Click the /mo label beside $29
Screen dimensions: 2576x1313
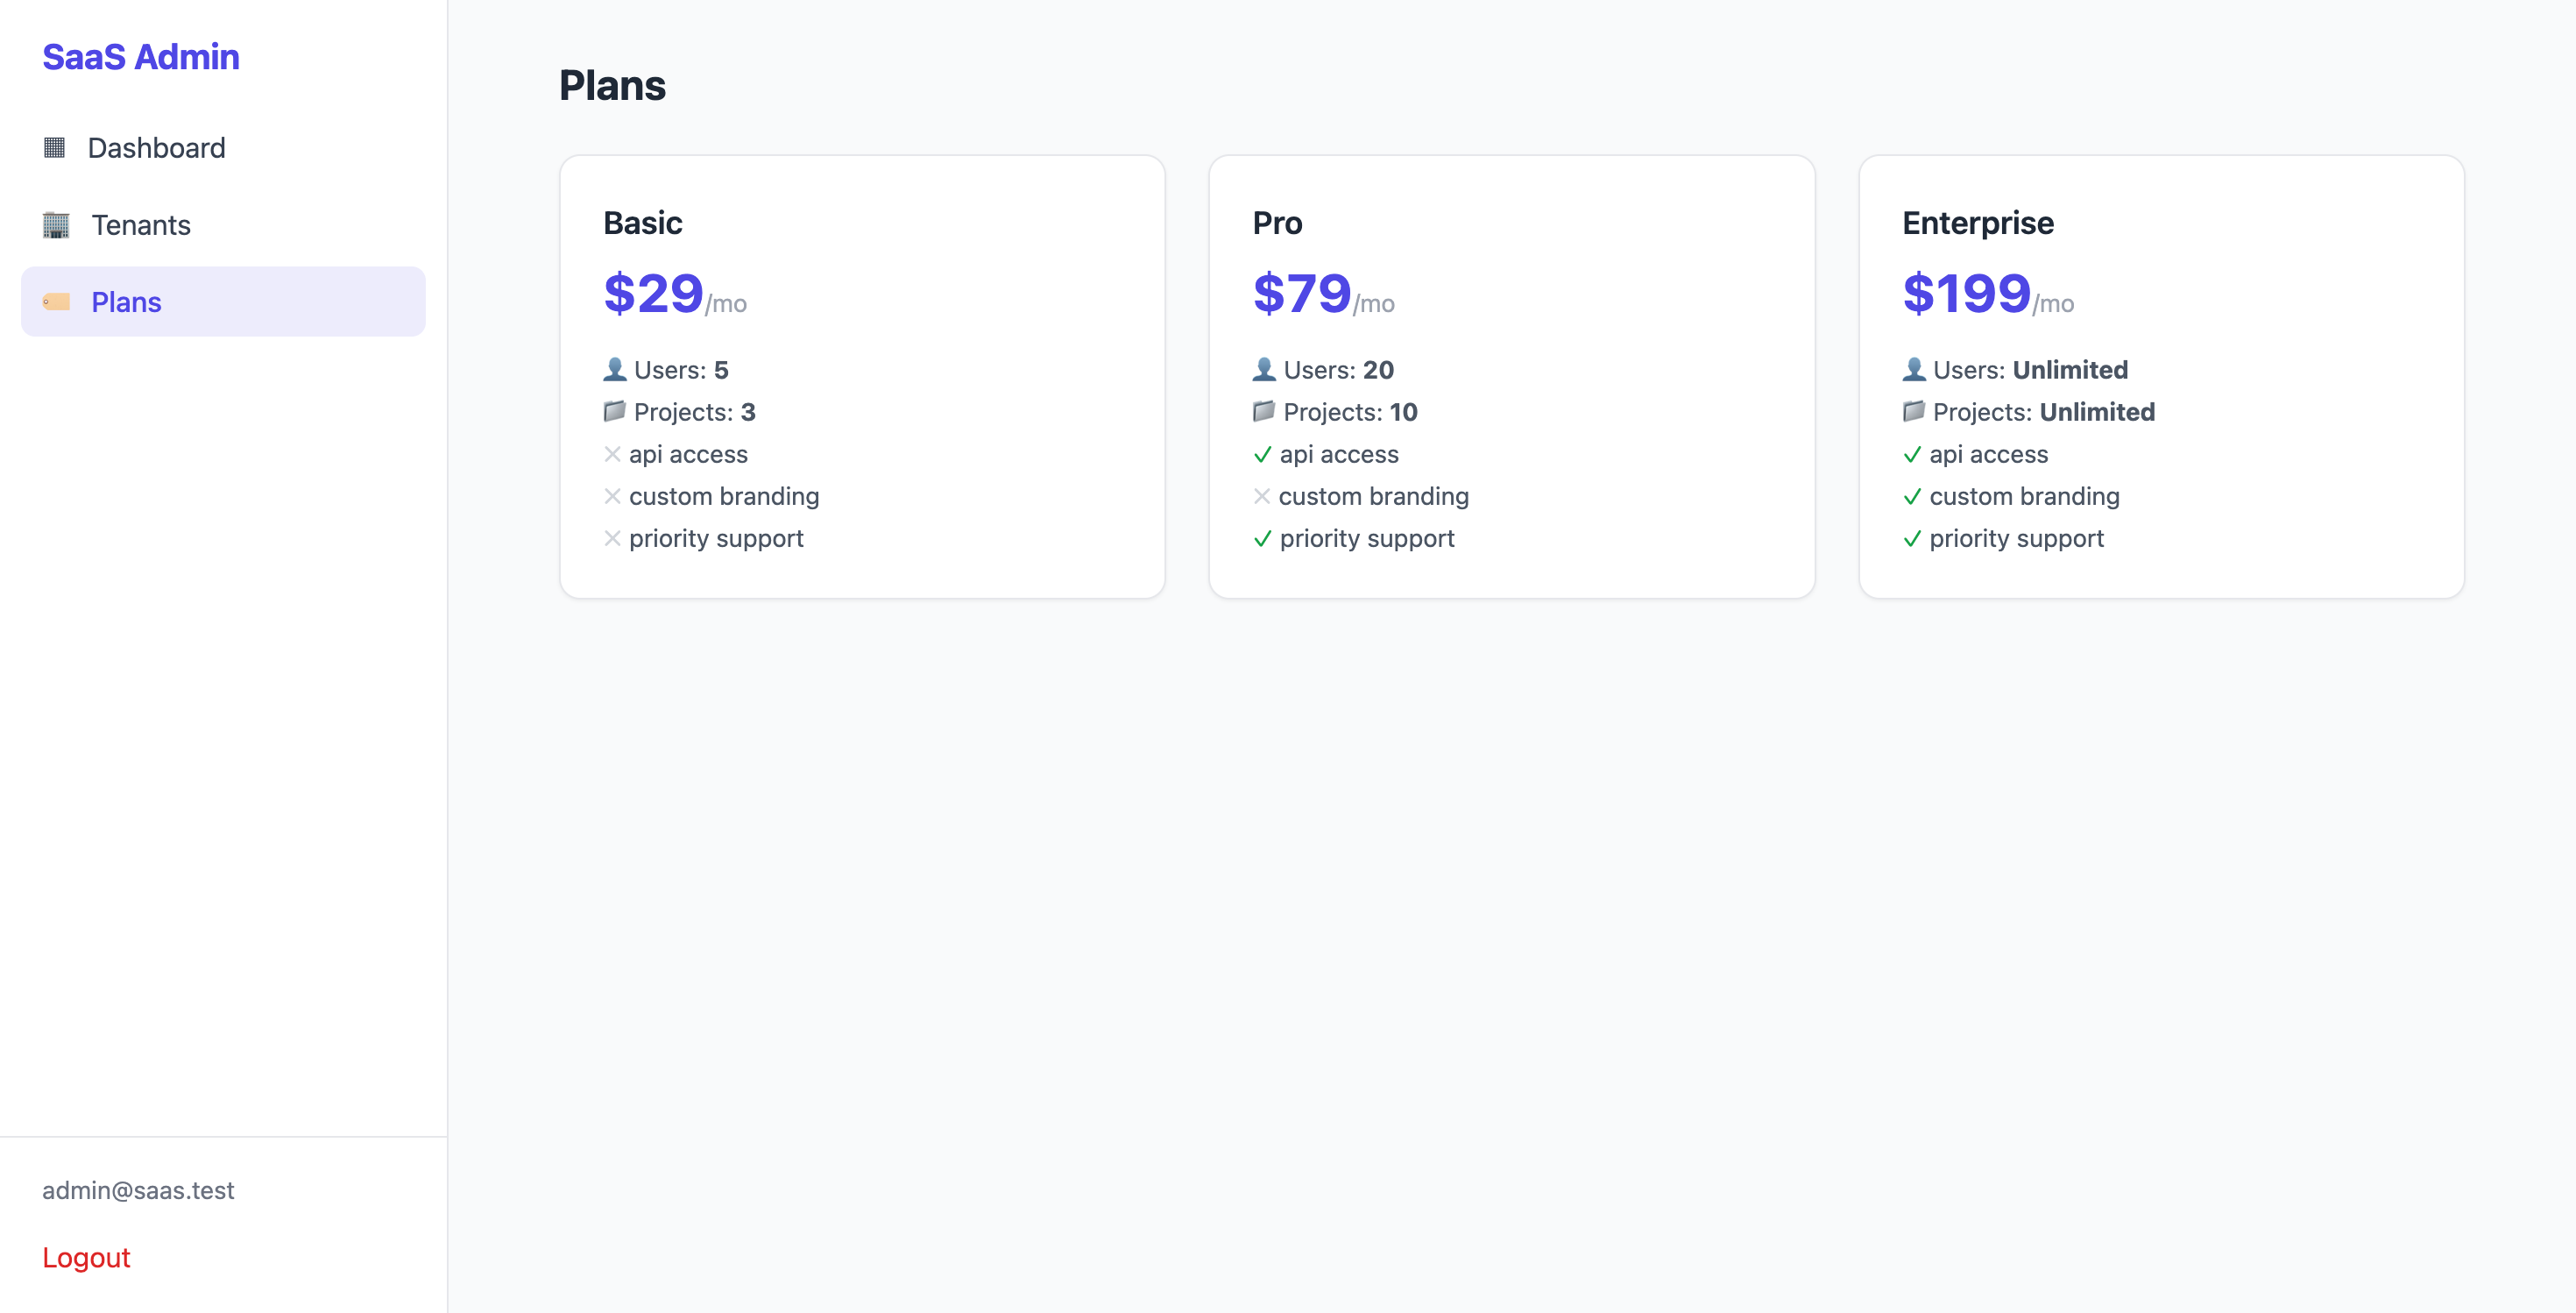point(726,304)
